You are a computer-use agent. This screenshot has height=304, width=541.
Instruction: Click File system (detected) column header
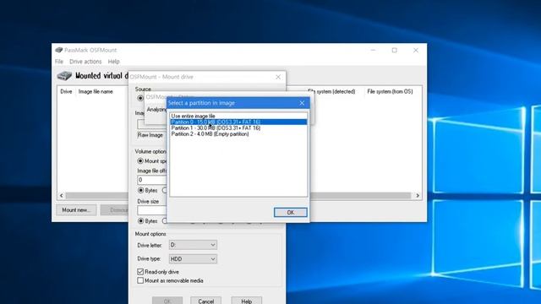(331, 92)
